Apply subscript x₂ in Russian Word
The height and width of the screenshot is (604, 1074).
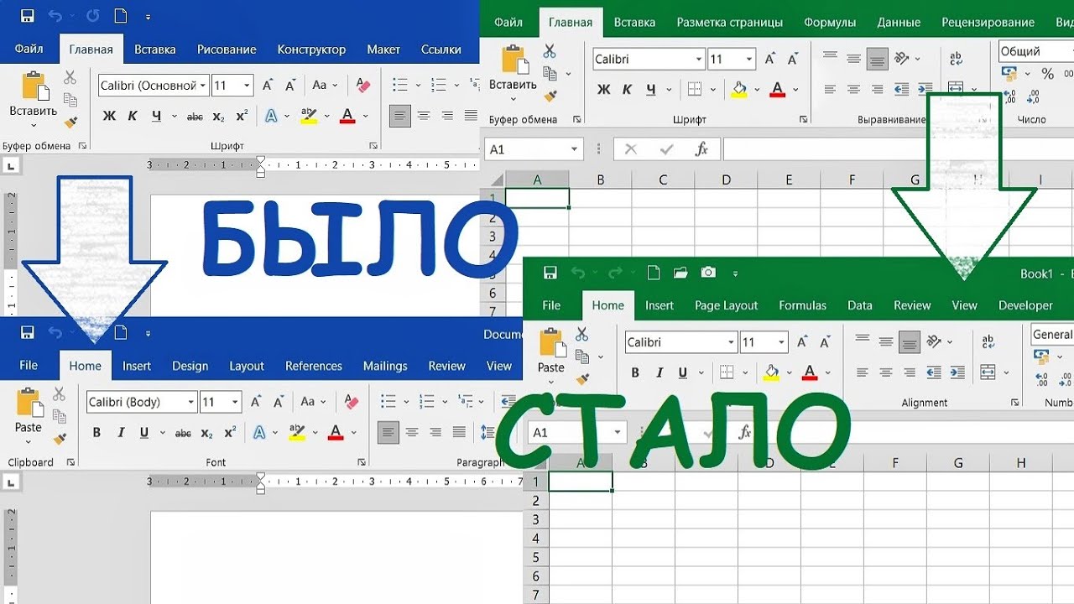(x=218, y=117)
